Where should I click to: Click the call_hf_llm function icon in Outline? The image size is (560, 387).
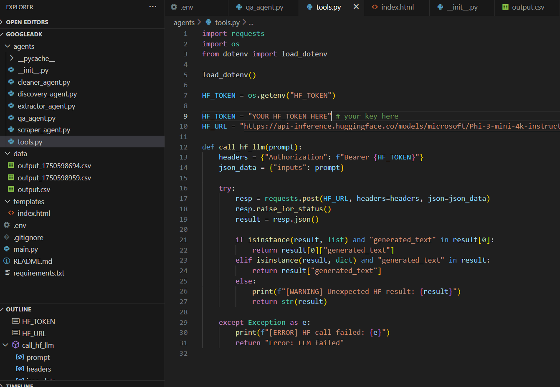(16, 345)
